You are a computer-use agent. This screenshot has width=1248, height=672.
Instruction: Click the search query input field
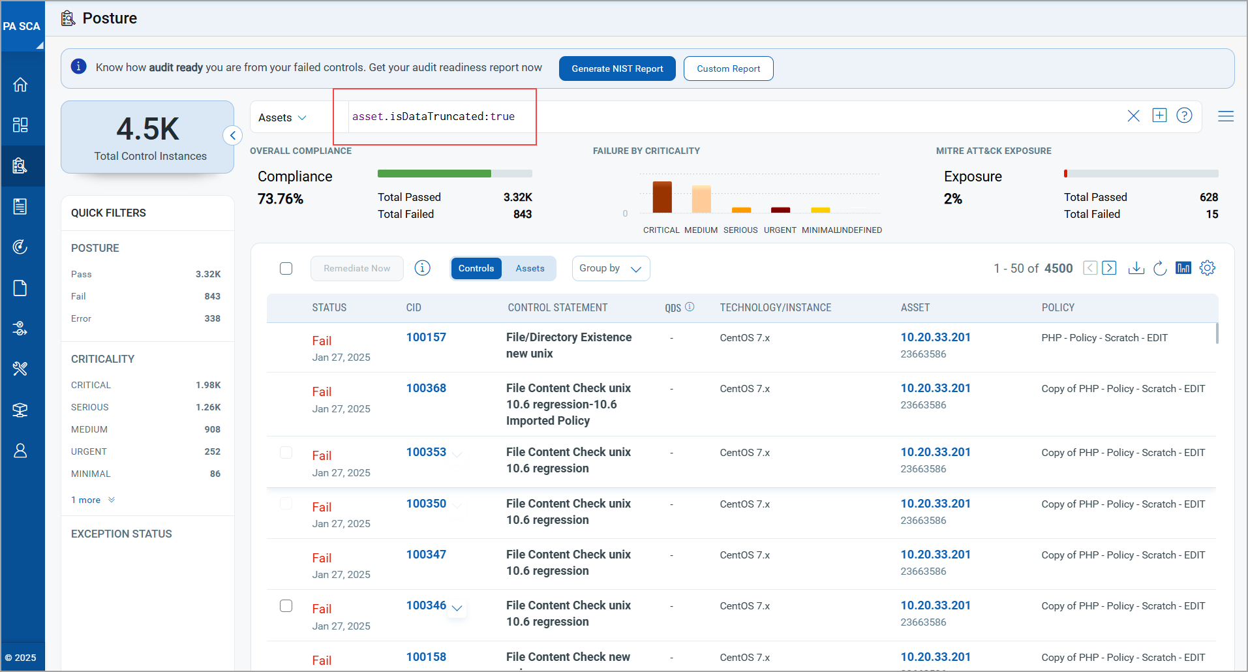734,116
